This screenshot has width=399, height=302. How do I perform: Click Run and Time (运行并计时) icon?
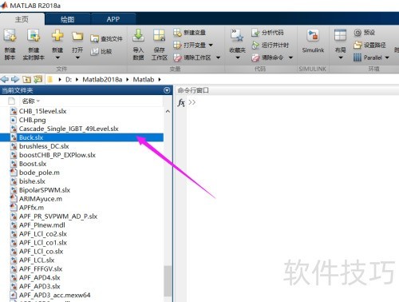(x=255, y=45)
